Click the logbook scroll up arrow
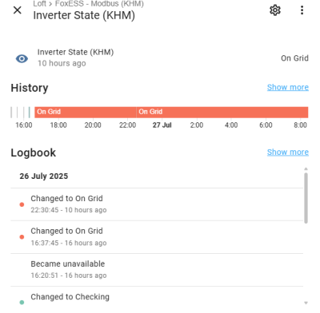The height and width of the screenshot is (313, 320). [x=306, y=169]
